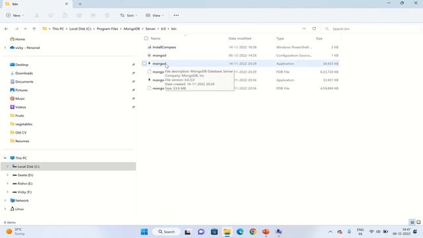The image size is (423, 238).
Task: Open Microsoft Edge from taskbar
Action: (240, 232)
